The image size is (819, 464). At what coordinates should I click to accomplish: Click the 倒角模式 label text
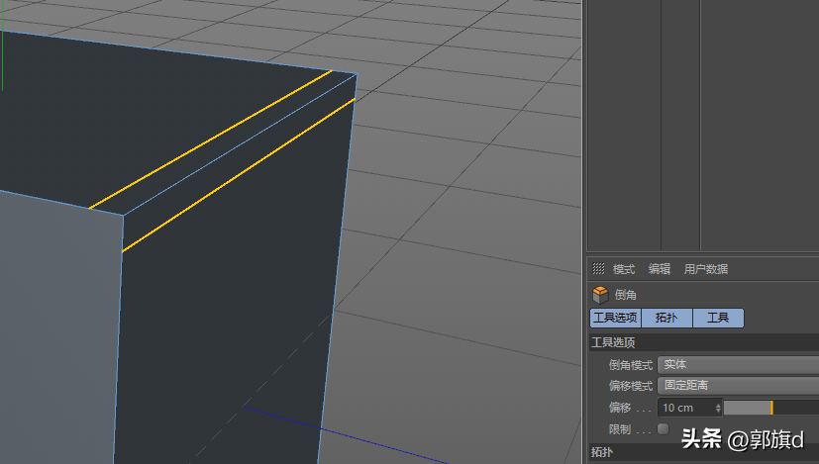pos(631,365)
